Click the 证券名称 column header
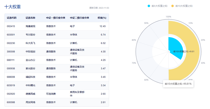Image resolution: width=210 pixels, height=109 pixels. coord(30,18)
